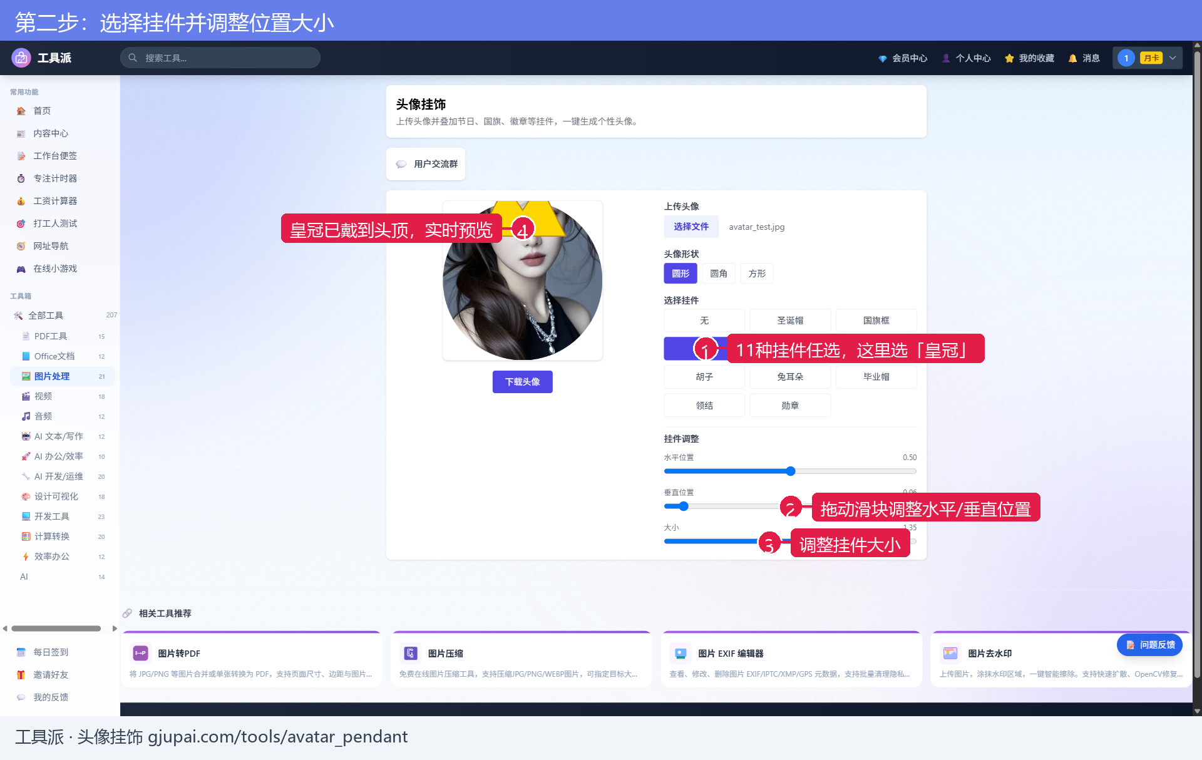Open the AI 文本/写作 category
1202x760 pixels.
[x=63, y=436]
